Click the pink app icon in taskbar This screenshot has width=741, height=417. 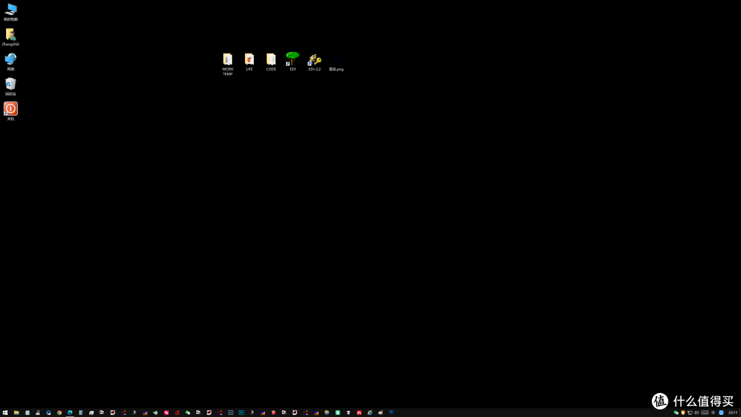coord(166,412)
